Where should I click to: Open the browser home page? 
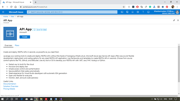16,7
